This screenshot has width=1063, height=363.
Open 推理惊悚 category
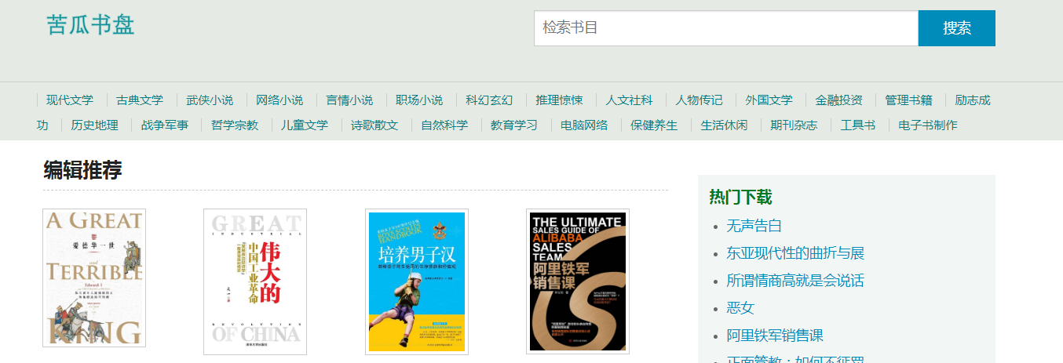(x=559, y=100)
